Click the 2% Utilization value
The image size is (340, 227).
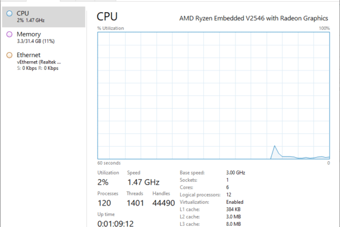[103, 182]
